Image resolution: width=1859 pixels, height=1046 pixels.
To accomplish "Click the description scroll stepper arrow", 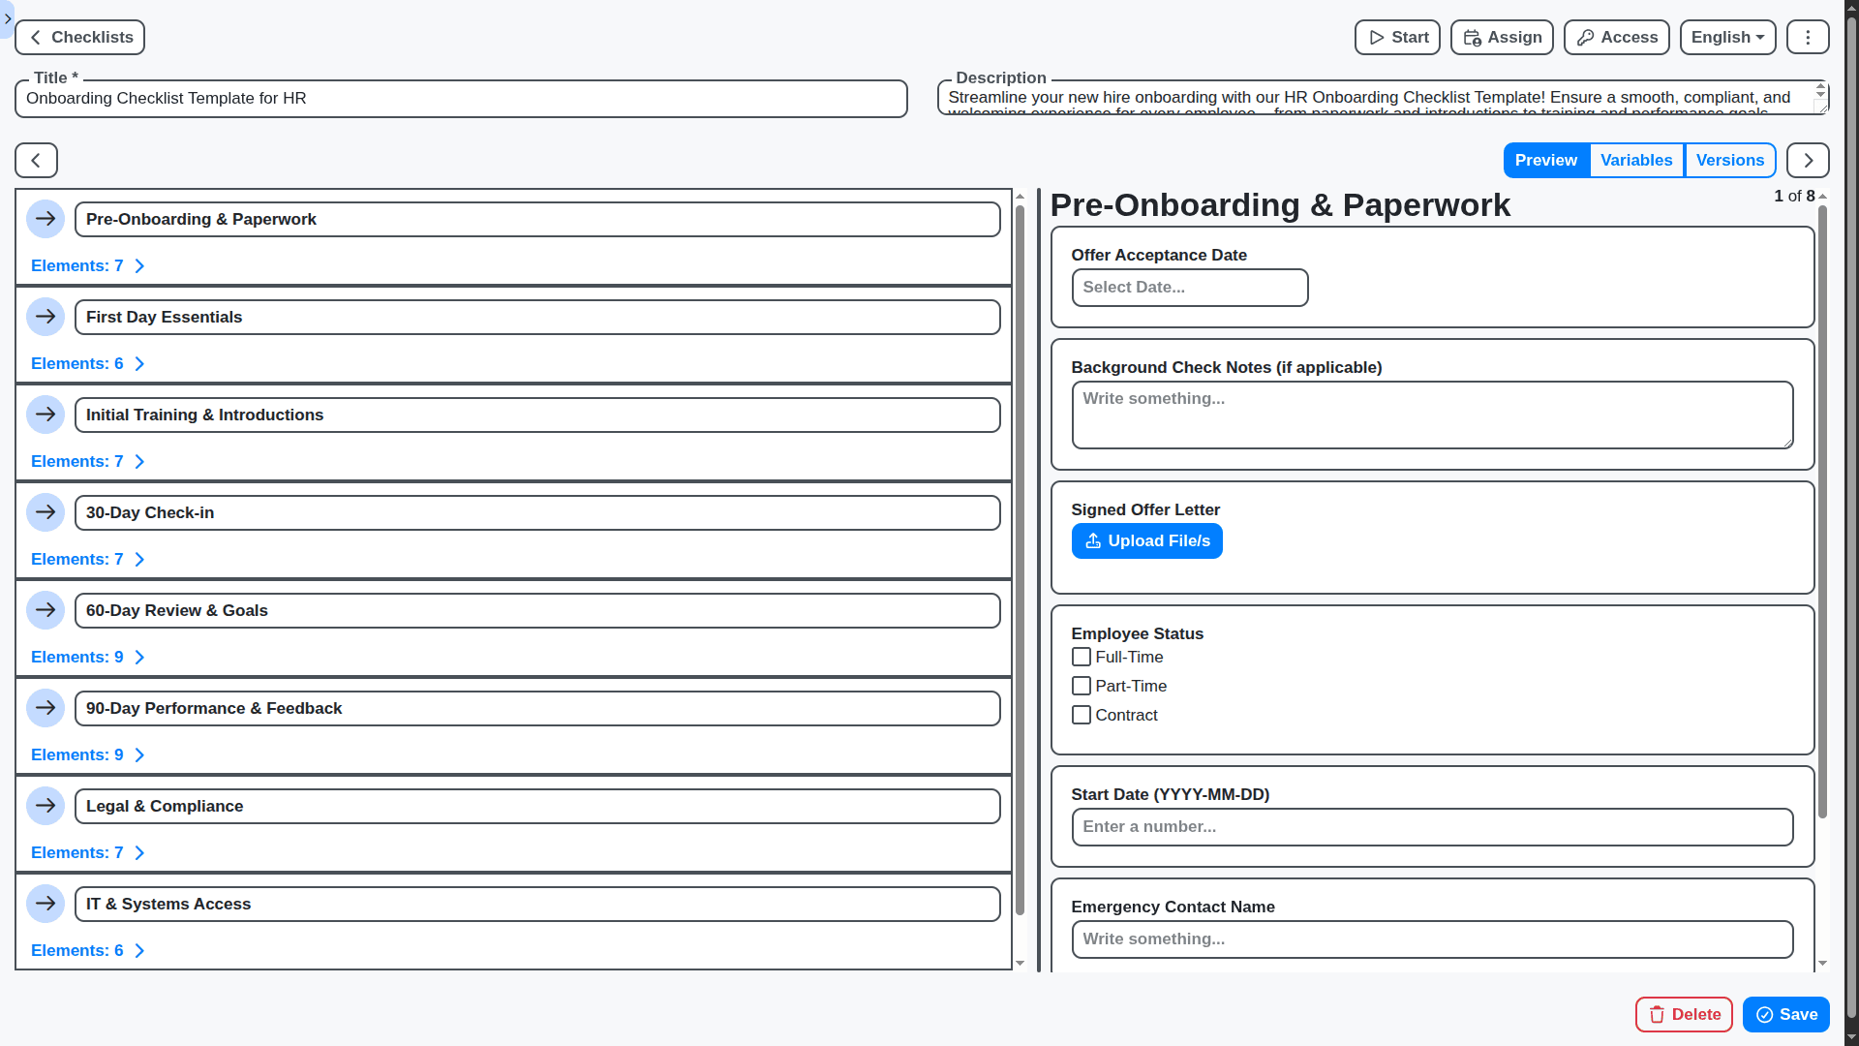I will click(1818, 91).
